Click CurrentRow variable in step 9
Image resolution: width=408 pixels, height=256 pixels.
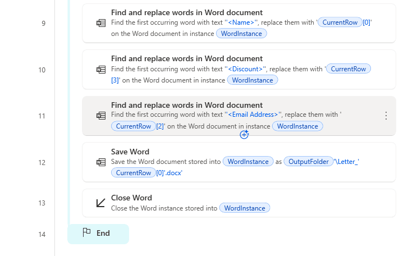340,22
